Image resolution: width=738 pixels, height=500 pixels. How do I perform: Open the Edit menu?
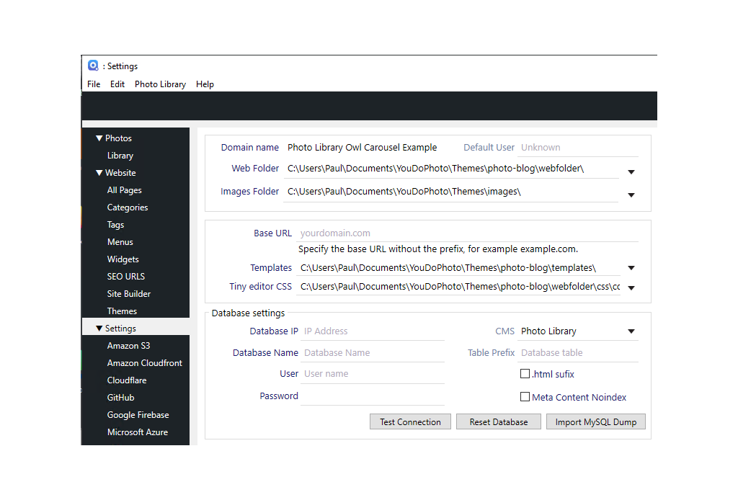click(117, 84)
